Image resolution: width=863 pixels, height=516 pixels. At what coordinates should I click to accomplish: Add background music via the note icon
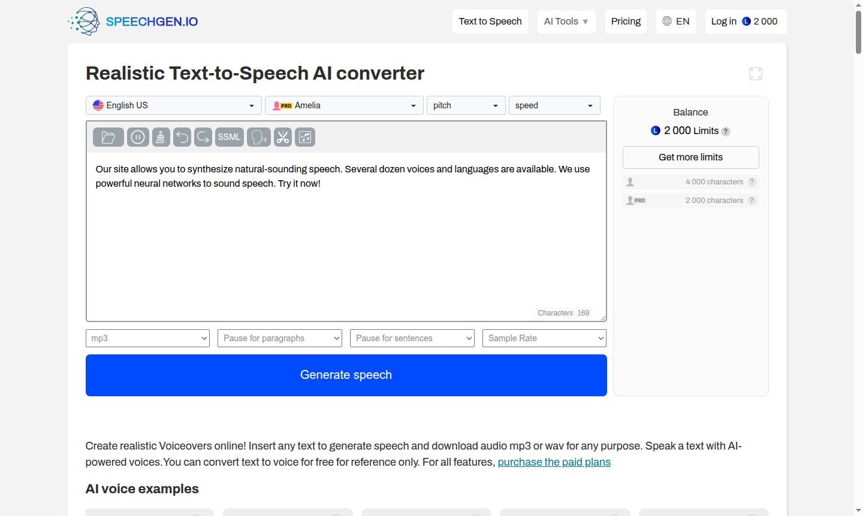[x=304, y=136]
